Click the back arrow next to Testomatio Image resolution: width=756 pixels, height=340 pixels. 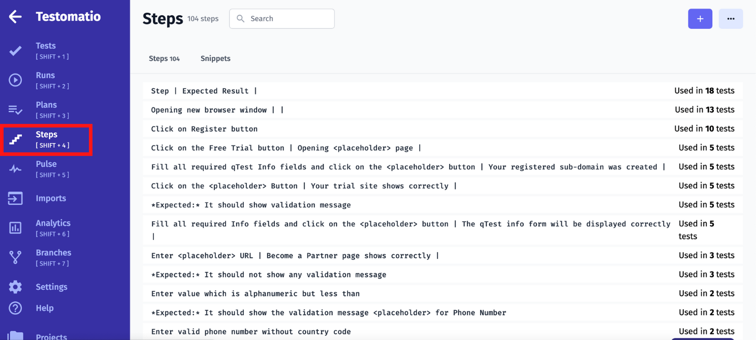[x=15, y=17]
